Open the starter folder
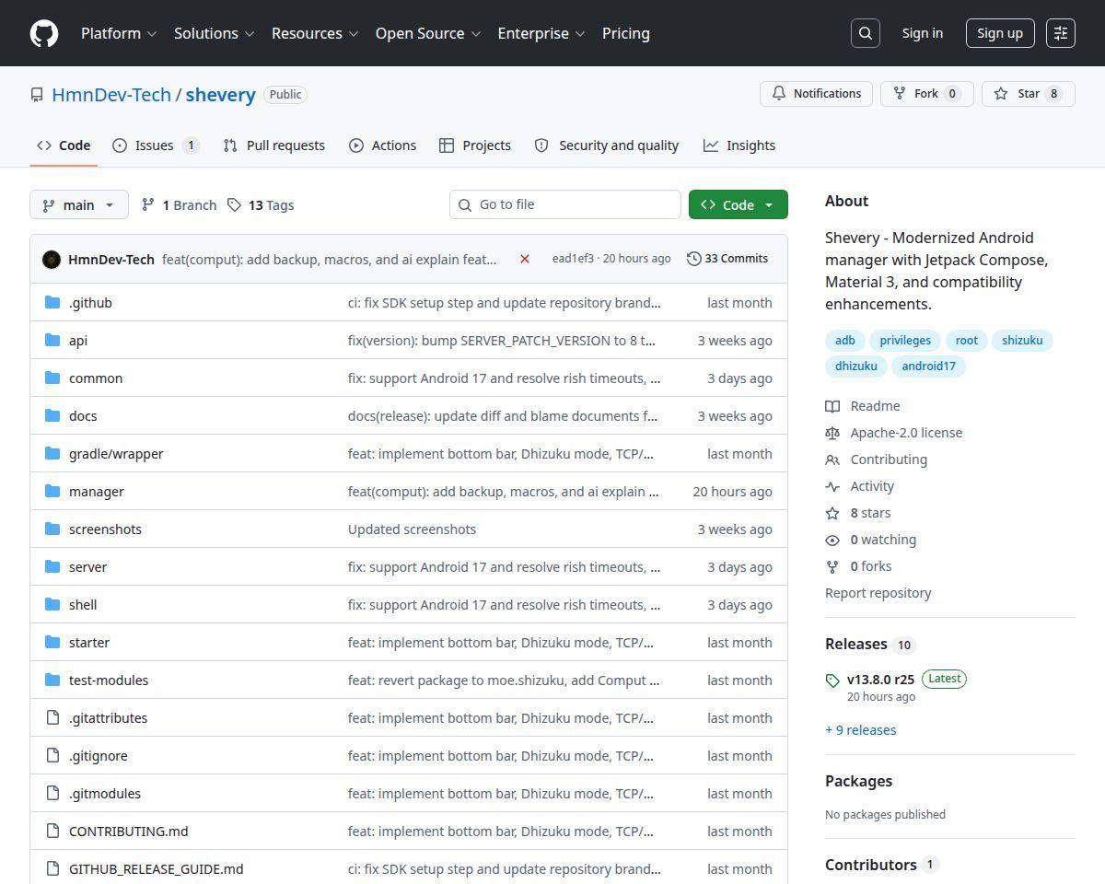1105x884 pixels. pyautogui.click(x=89, y=642)
